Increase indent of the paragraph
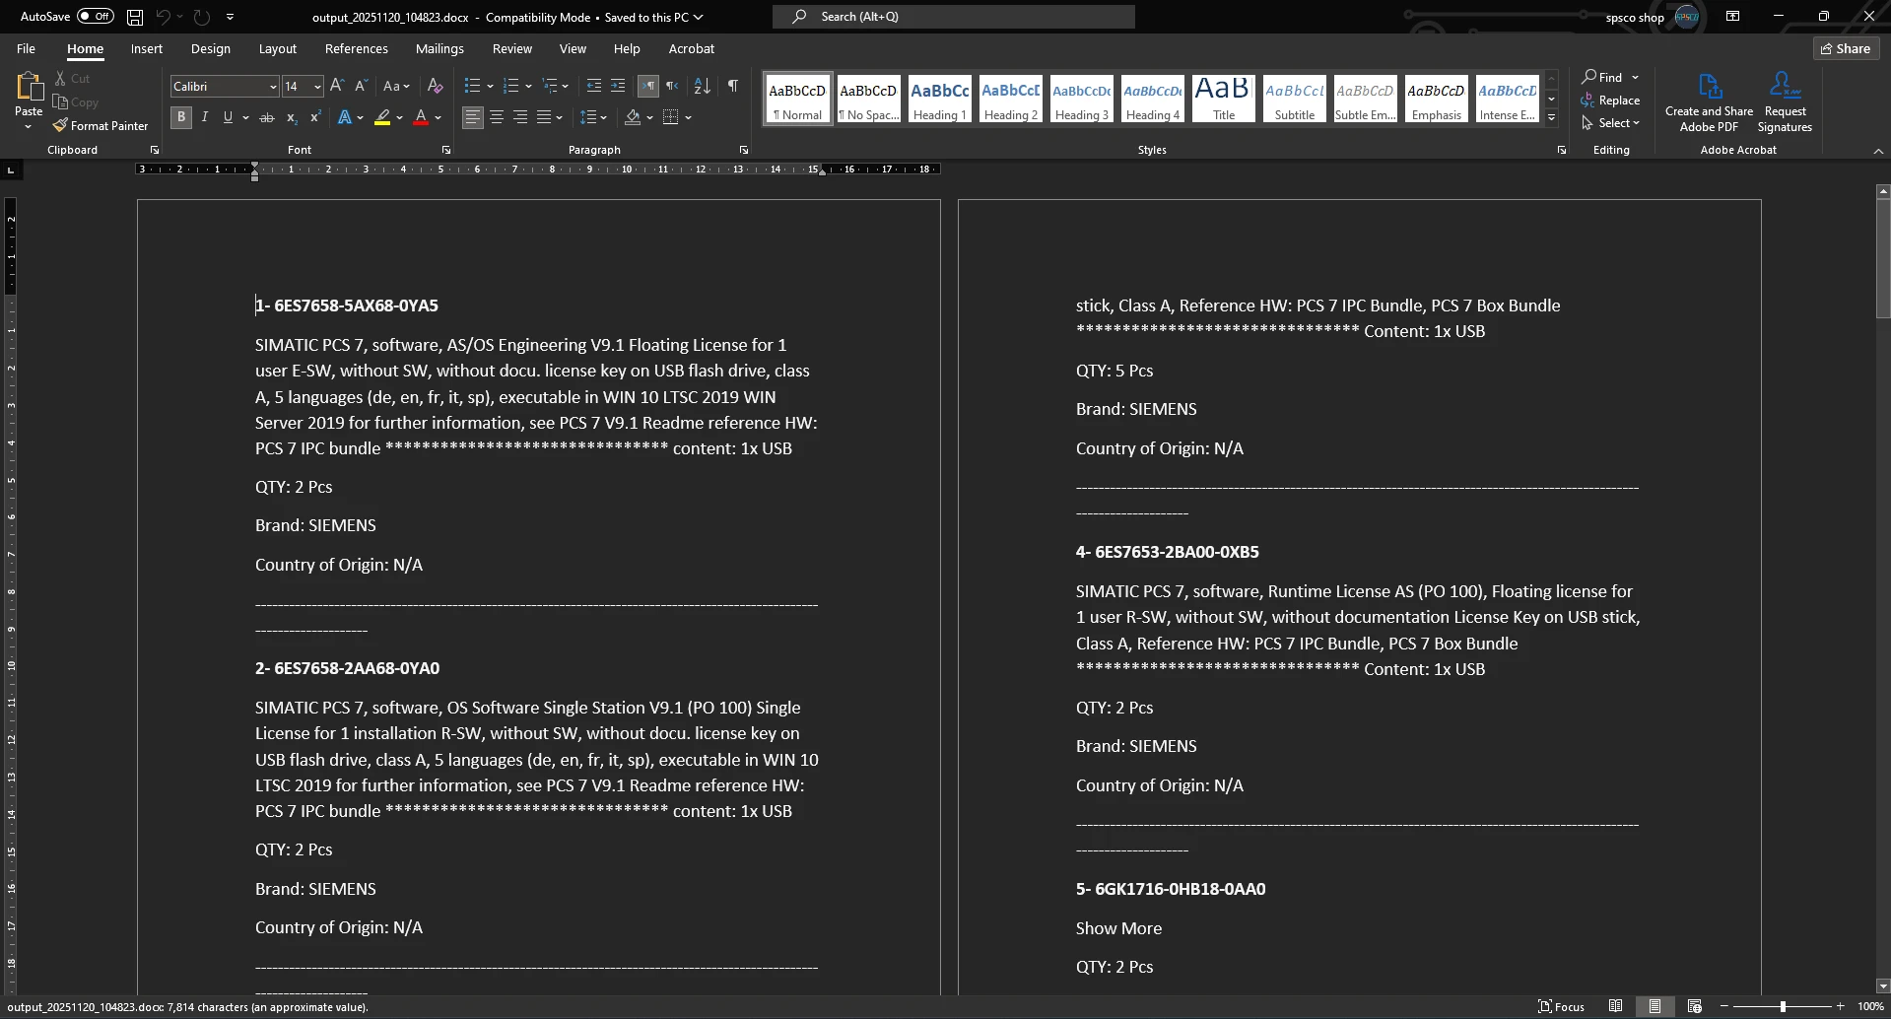1891x1019 pixels. [x=618, y=87]
